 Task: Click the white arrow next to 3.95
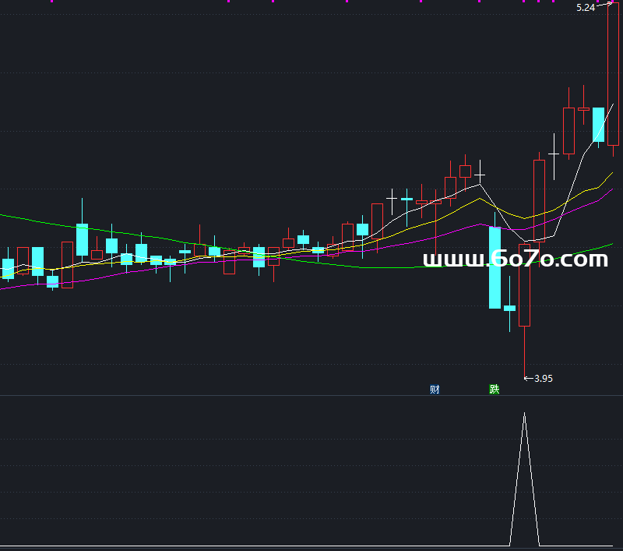click(x=528, y=379)
